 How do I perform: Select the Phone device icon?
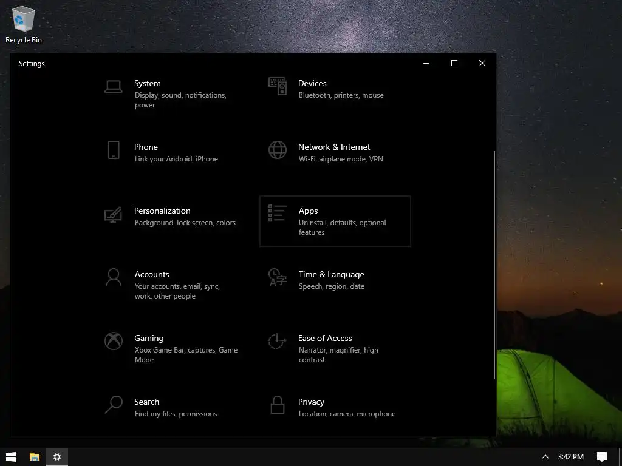click(x=114, y=150)
